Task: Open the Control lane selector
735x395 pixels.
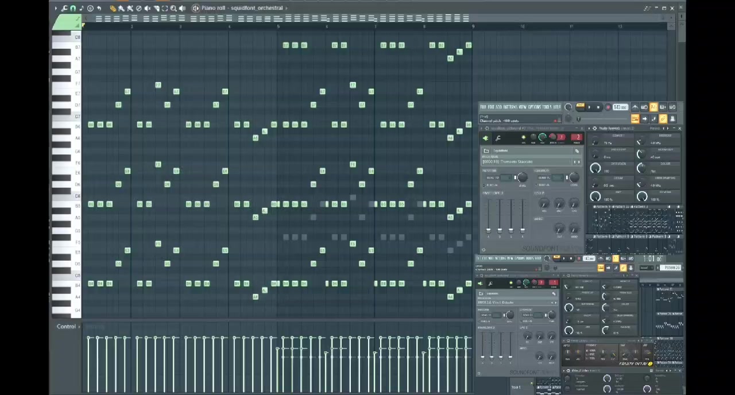Action: (67, 327)
